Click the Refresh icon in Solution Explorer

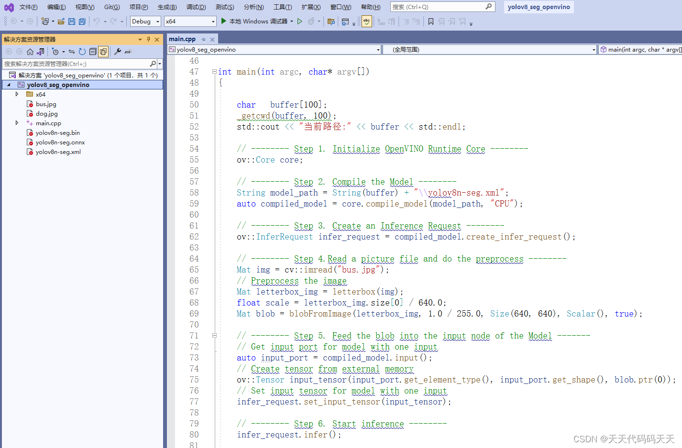82,52
